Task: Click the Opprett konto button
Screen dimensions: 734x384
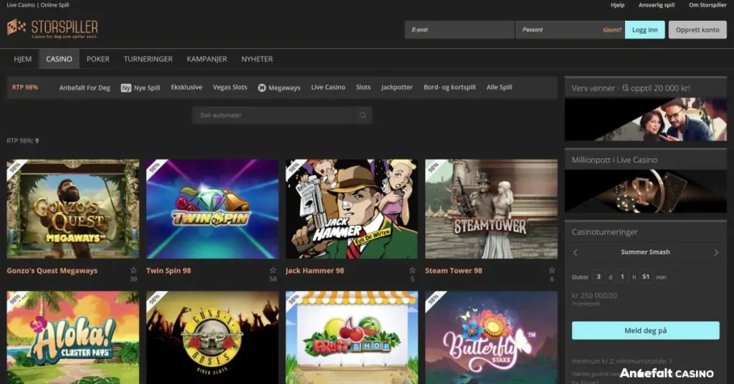Action: pyautogui.click(x=697, y=30)
